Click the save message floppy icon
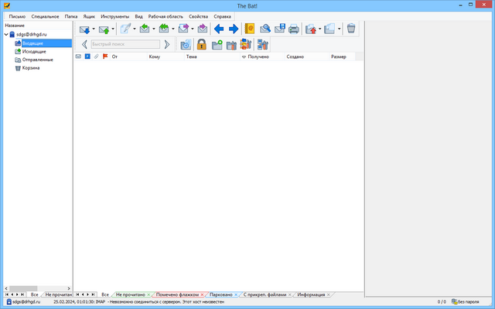 point(280,29)
